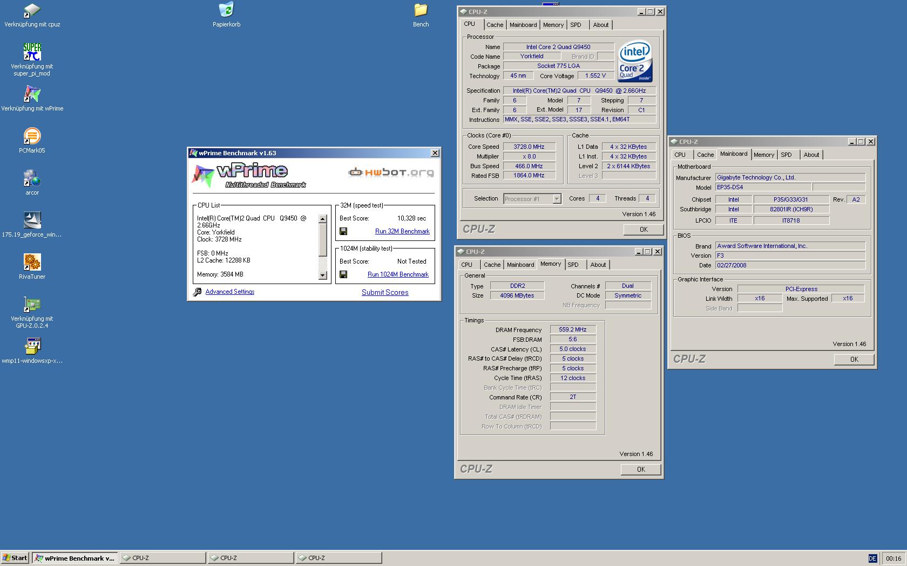Open the Processor #1 selection dropdown
907x566 pixels.
point(532,199)
